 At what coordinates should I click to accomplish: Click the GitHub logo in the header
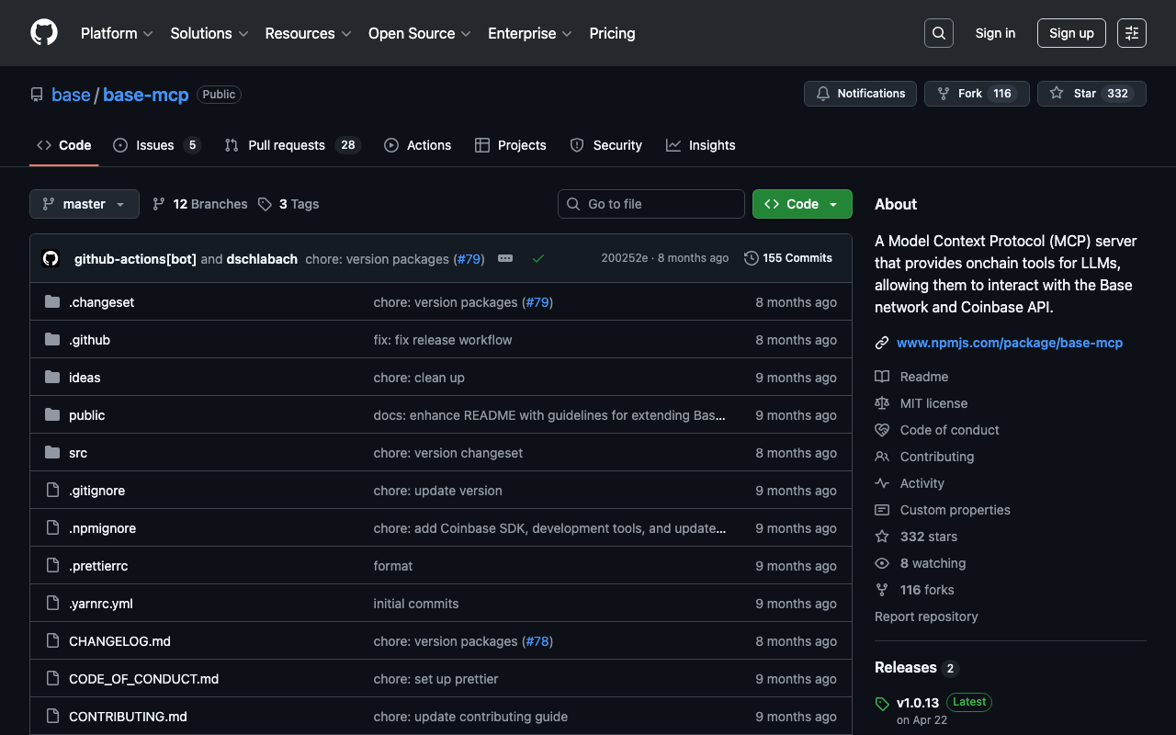[44, 33]
